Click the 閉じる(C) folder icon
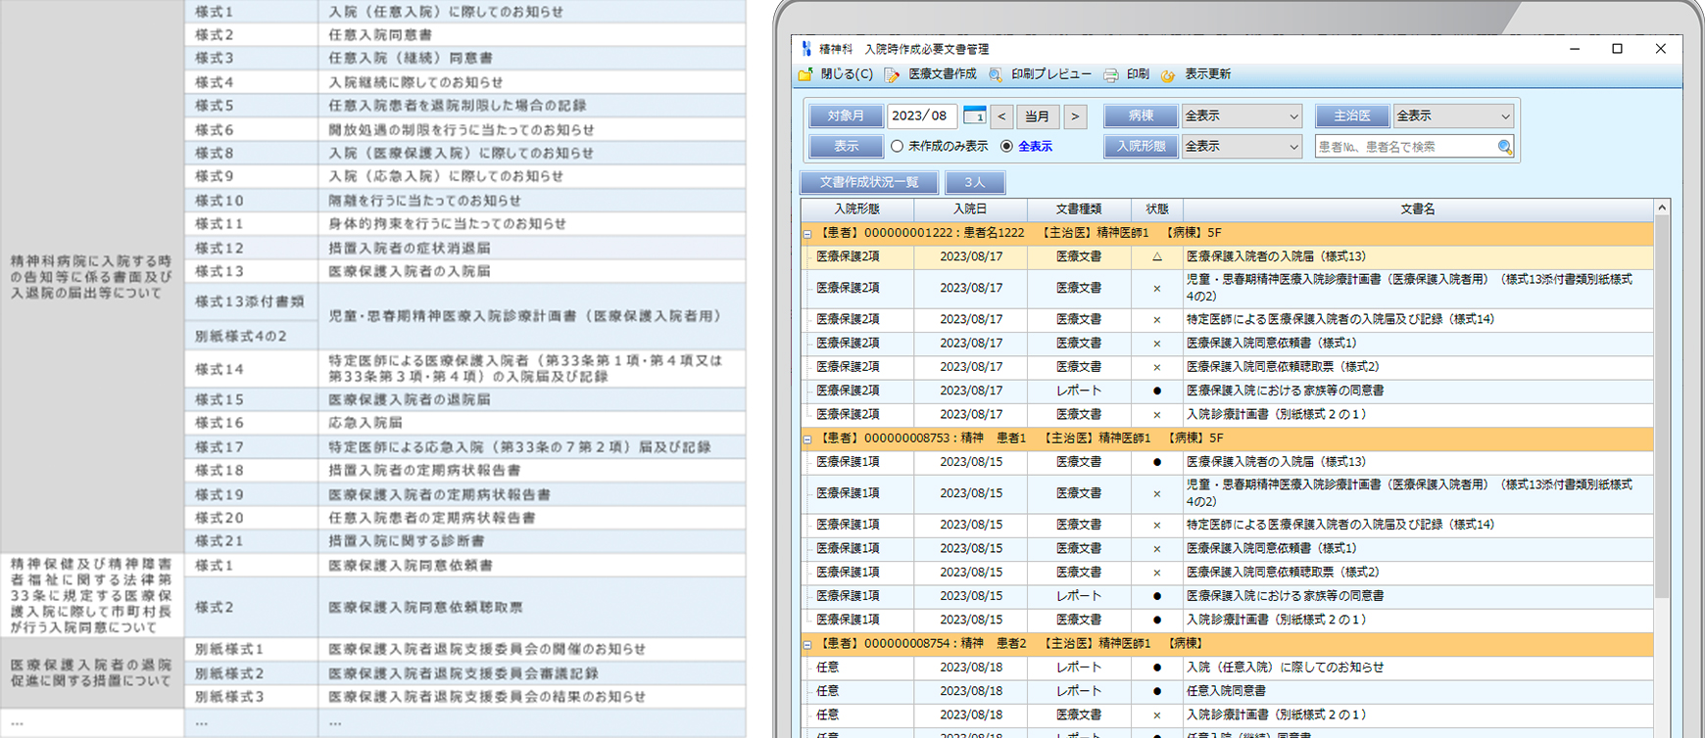Image resolution: width=1705 pixels, height=738 pixels. [x=805, y=74]
